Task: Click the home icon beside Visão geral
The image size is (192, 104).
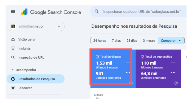Action: (13, 39)
